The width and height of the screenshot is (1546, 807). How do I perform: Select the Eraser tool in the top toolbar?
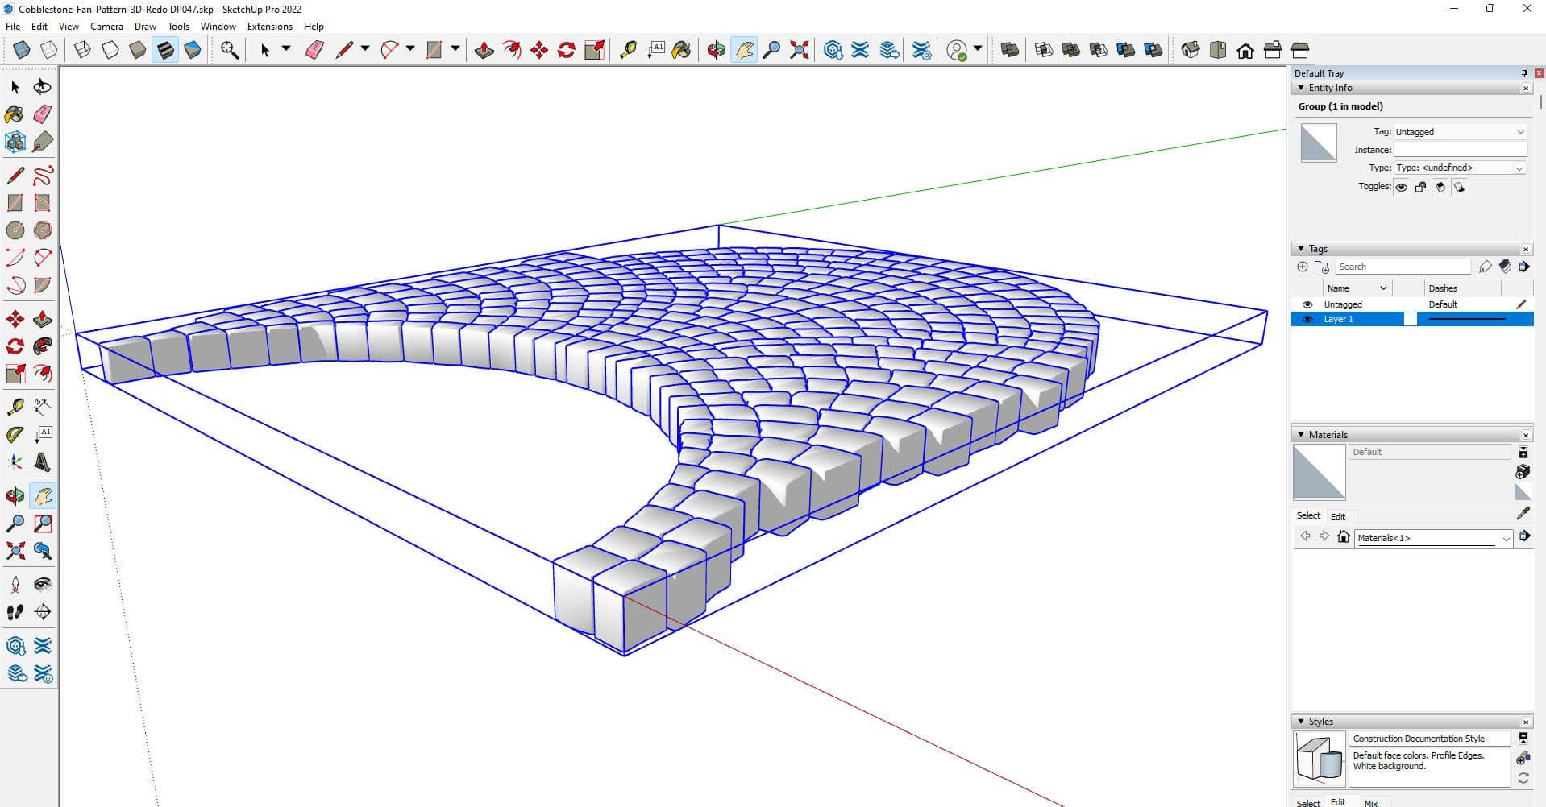314,50
